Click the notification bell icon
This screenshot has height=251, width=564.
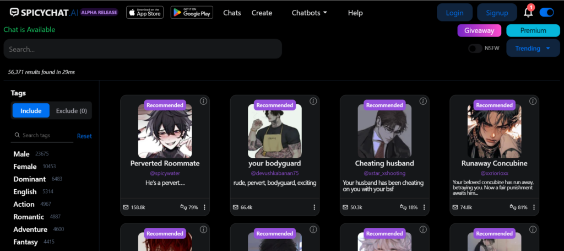528,13
